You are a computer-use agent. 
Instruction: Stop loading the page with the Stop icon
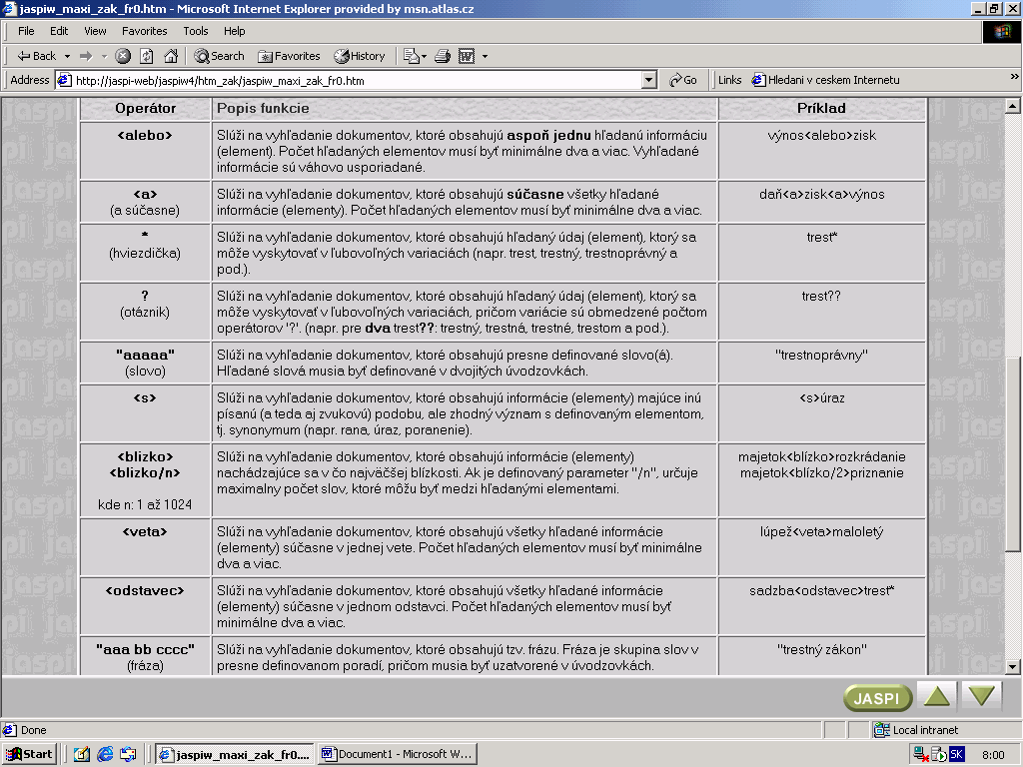[123, 56]
